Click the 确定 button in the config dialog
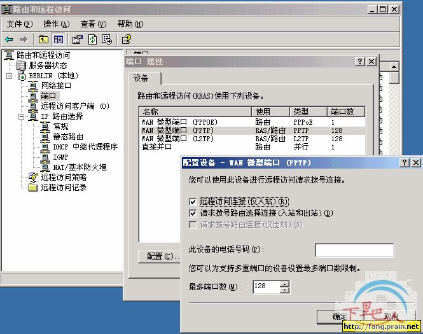This screenshot has height=334, width=423. [340, 317]
